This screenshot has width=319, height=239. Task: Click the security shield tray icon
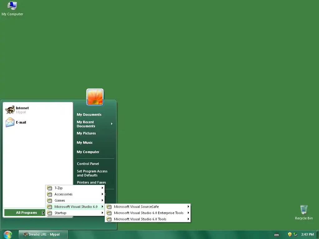[290, 235]
